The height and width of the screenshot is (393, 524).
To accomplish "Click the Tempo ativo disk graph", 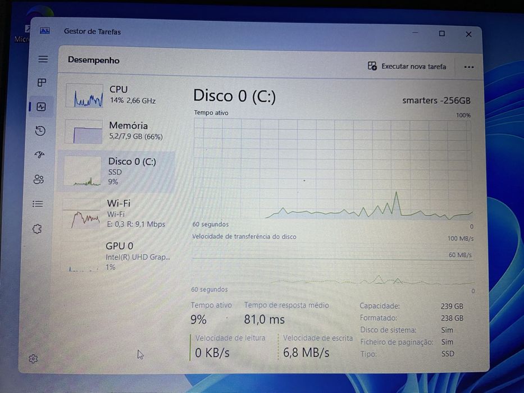I will 333,170.
